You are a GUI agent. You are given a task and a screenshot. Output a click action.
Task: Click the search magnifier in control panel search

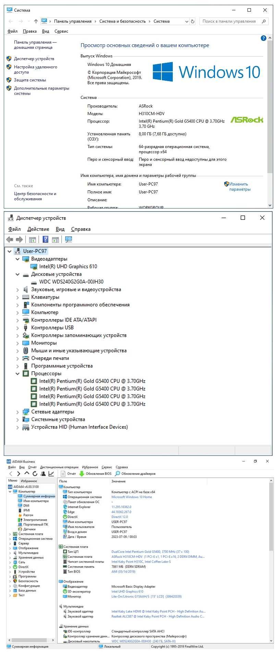tap(264, 21)
